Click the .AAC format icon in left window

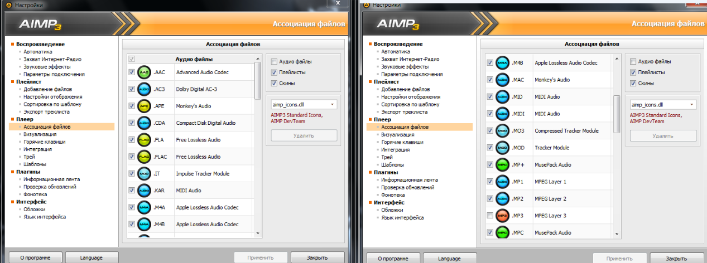pos(144,72)
